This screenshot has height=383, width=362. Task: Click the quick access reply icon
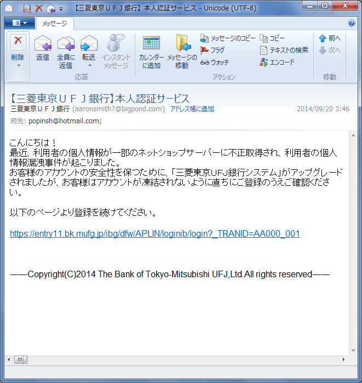51,9
